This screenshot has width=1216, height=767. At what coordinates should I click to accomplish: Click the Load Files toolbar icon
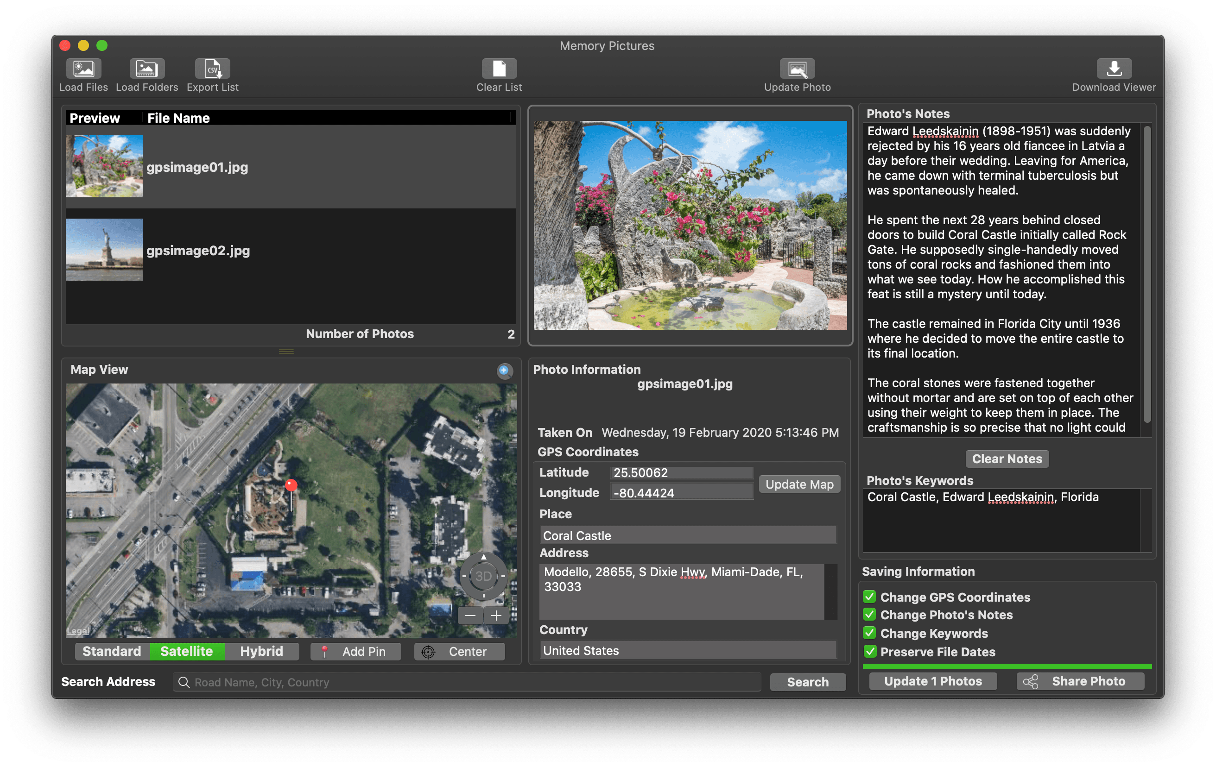[83, 69]
